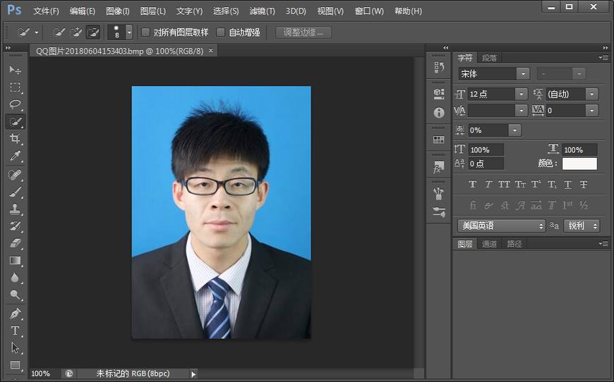Open the Styles fx panel icon
The image size is (614, 382).
tap(439, 167)
